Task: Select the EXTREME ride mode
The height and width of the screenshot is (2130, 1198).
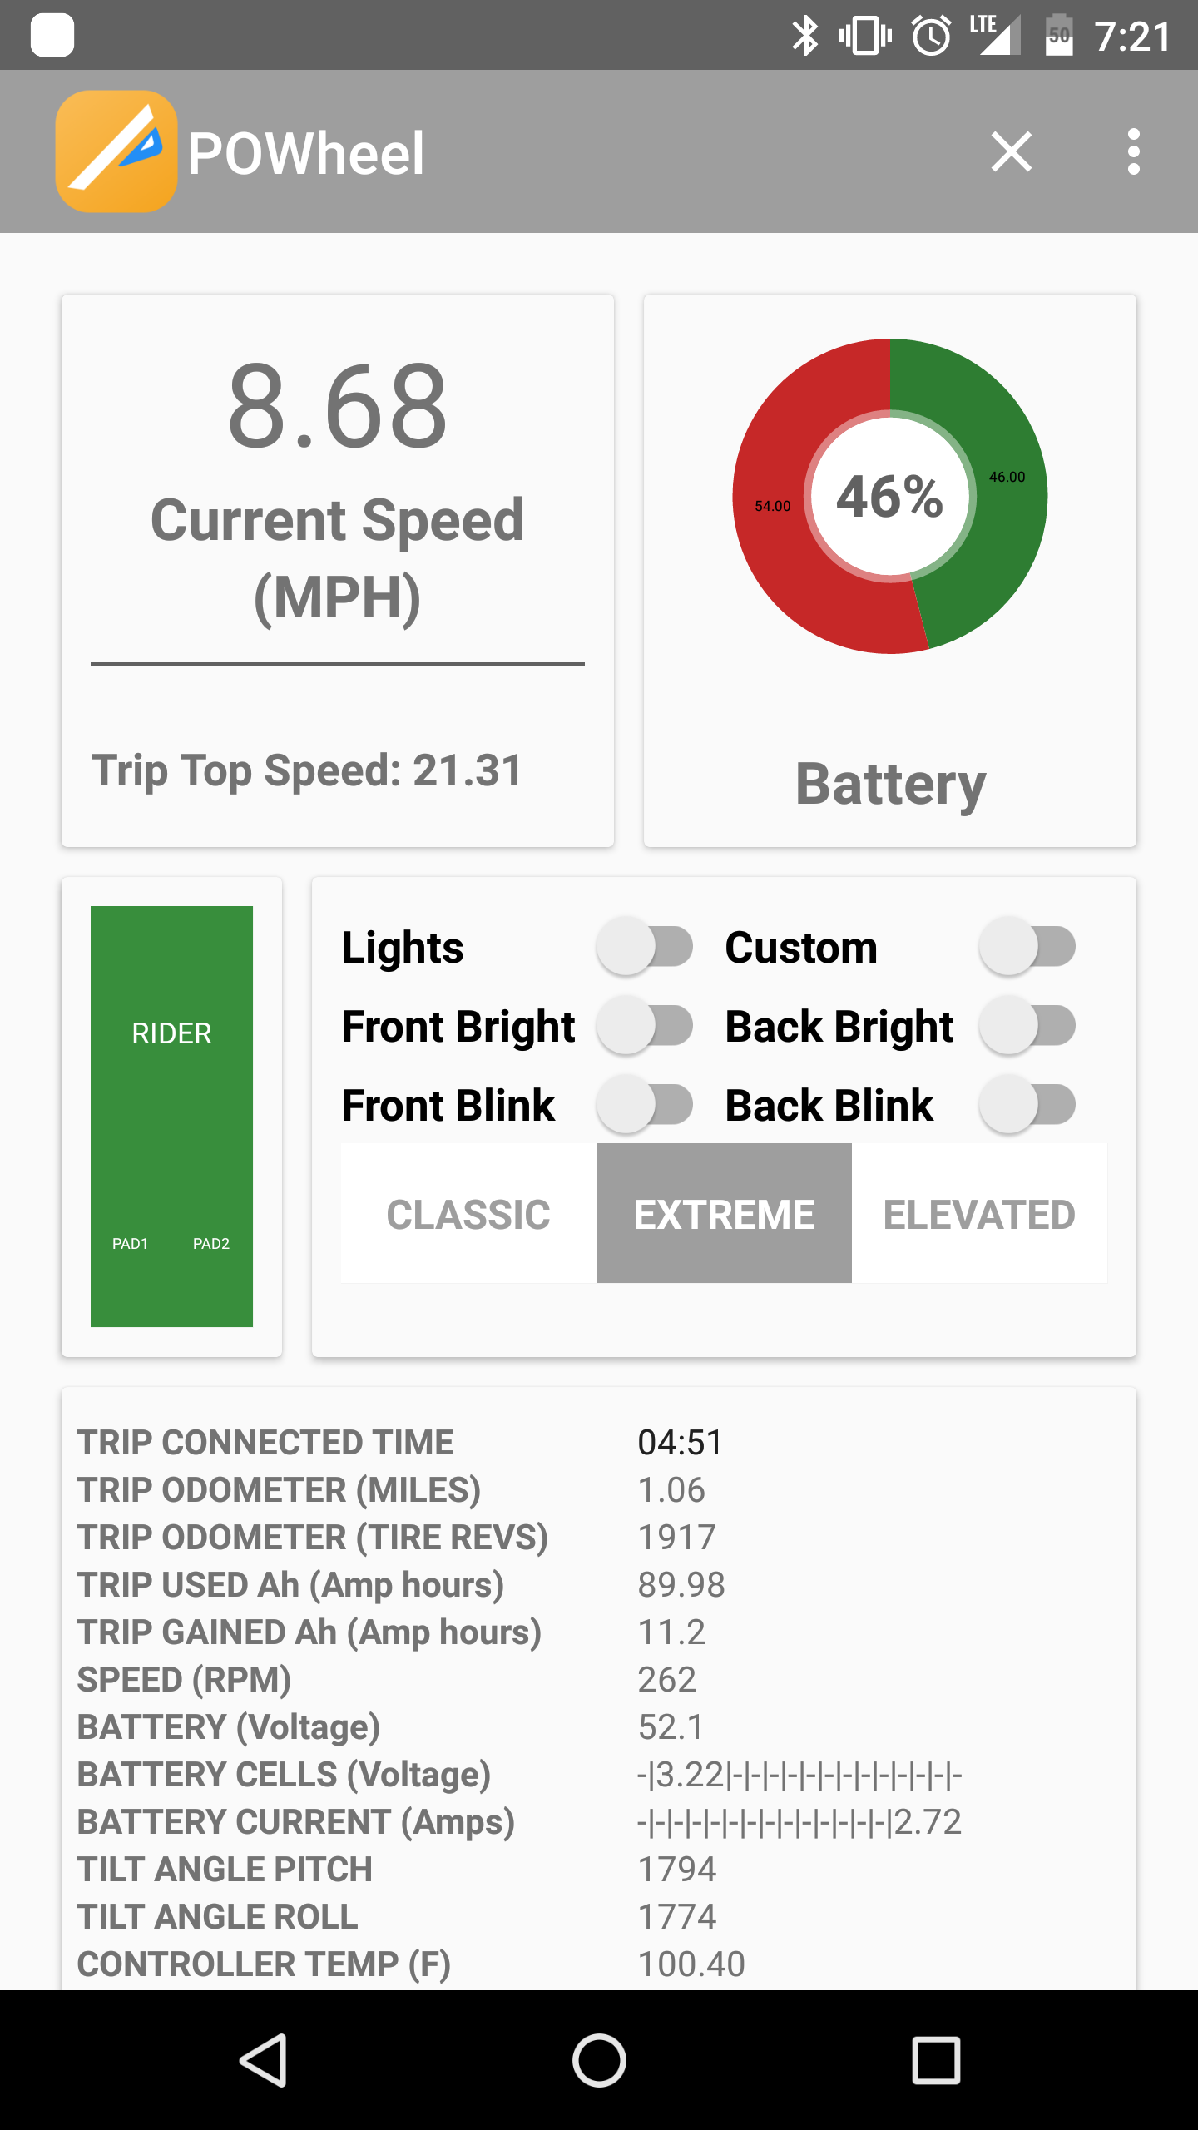Action: click(724, 1214)
